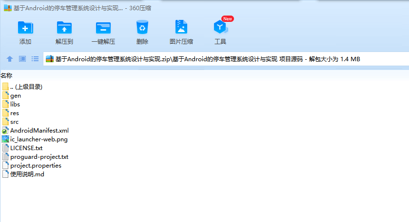Select the "gen" folder name
The image size is (409, 222).
coord(16,96)
